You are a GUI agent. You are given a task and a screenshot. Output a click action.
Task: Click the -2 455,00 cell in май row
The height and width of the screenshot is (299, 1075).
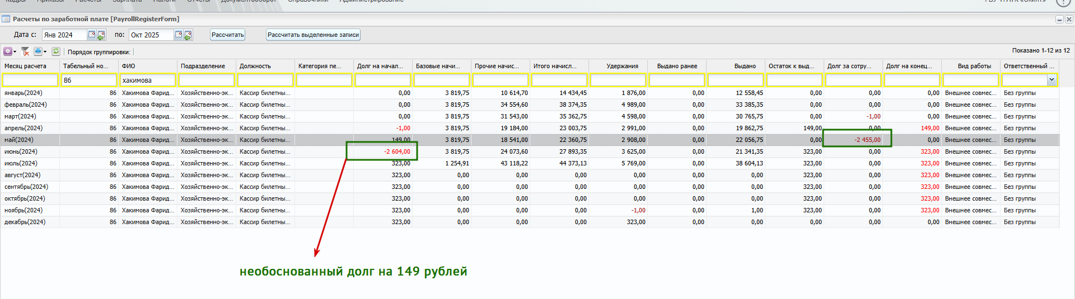pos(853,140)
